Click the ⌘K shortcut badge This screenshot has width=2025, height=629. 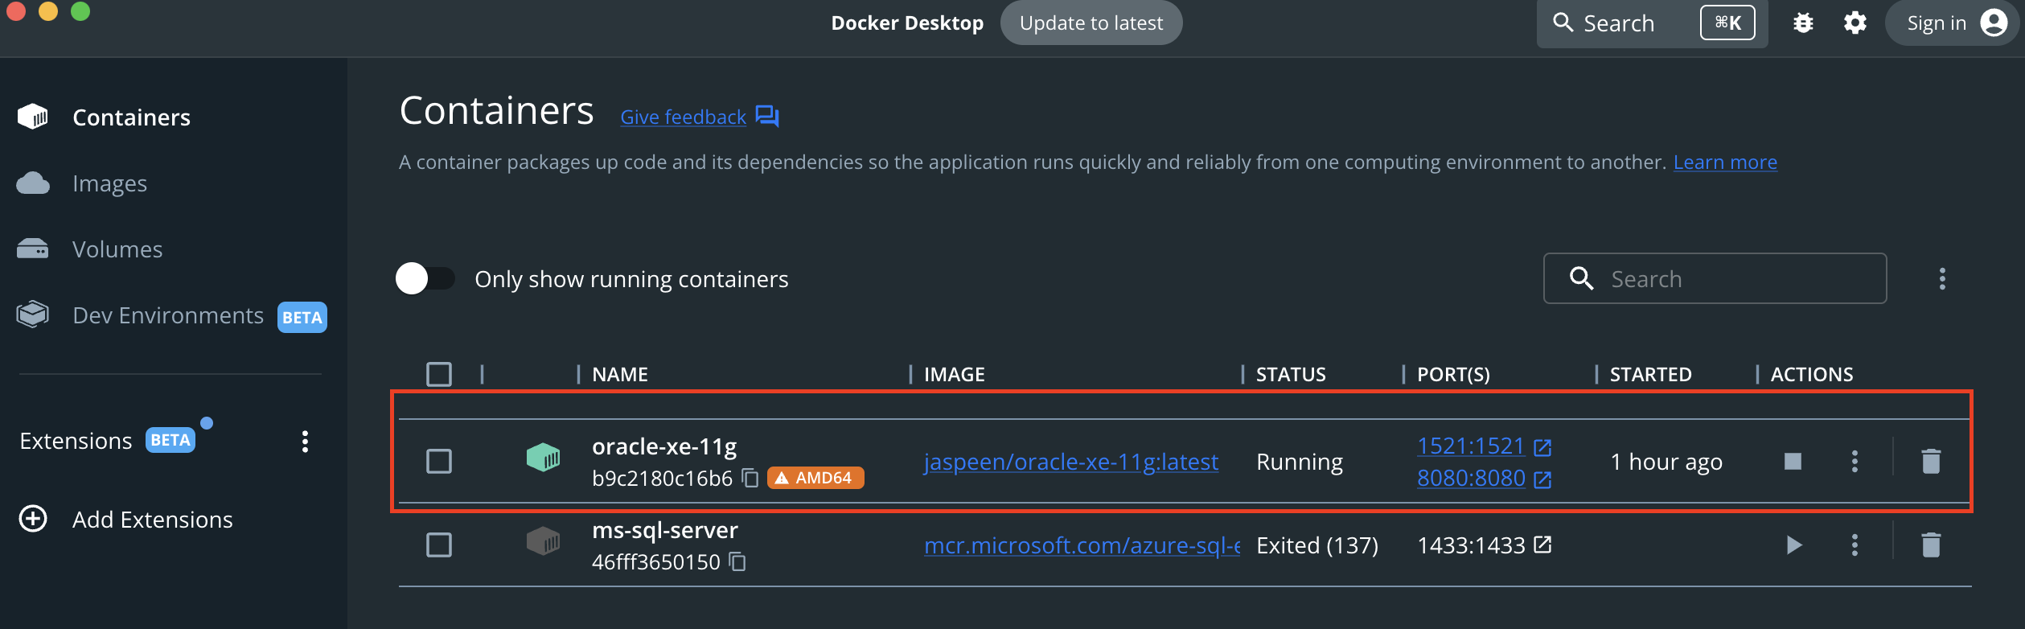[1727, 23]
